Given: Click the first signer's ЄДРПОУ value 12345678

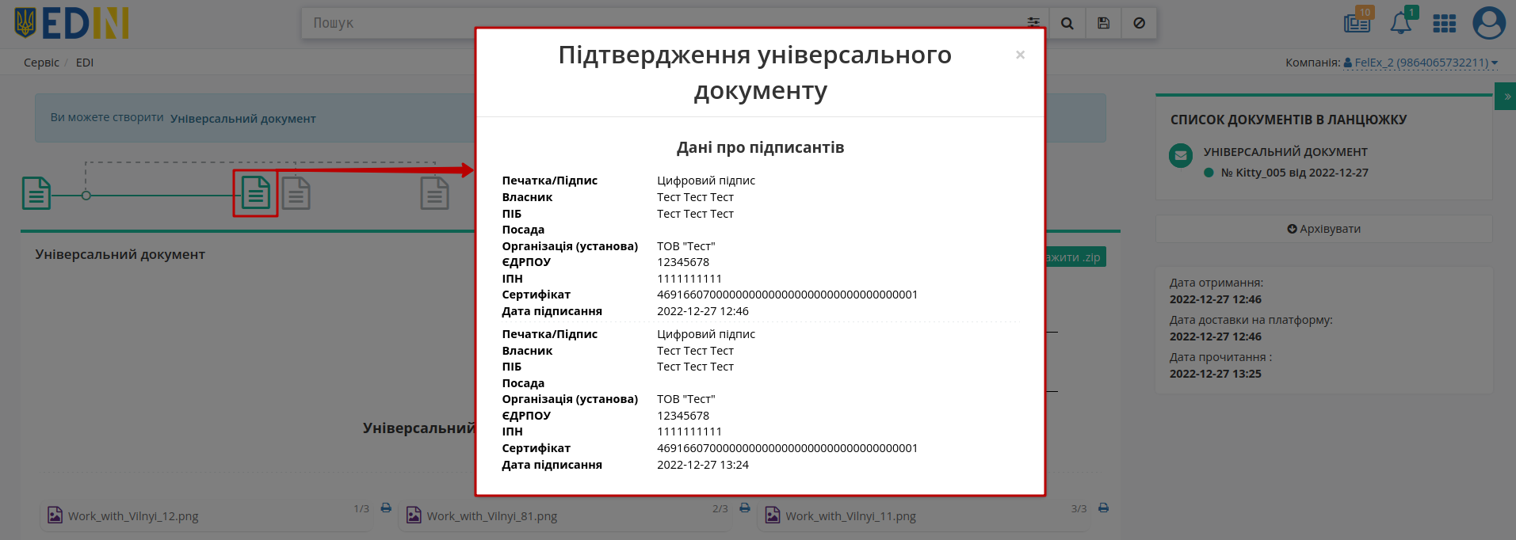Looking at the screenshot, I should [x=683, y=262].
